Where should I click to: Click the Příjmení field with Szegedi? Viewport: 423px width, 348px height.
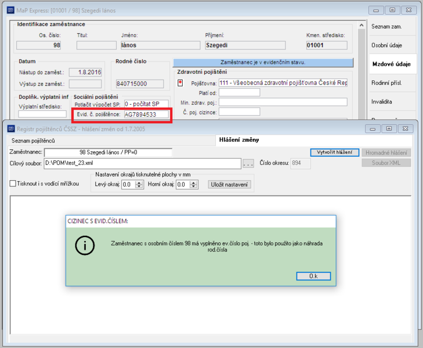(245, 45)
